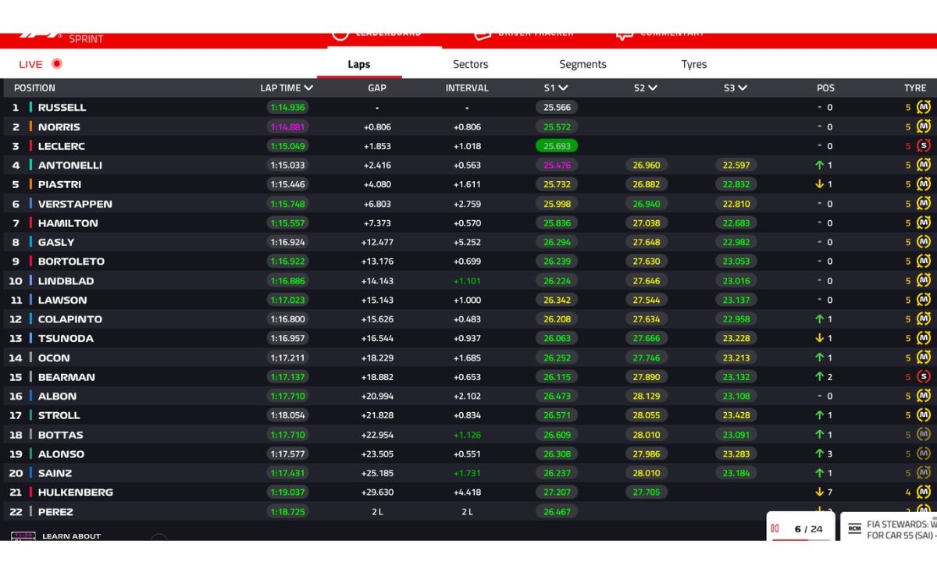Open the Tyres tab
Viewport: 937px width, 569px height.
click(x=693, y=64)
